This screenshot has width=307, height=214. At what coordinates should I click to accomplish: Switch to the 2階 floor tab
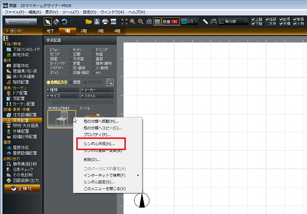(83, 31)
